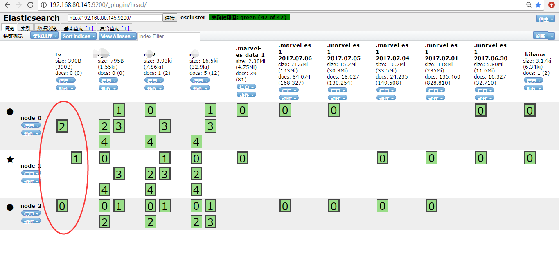Open node-0 动作 dropdown

click(31, 133)
